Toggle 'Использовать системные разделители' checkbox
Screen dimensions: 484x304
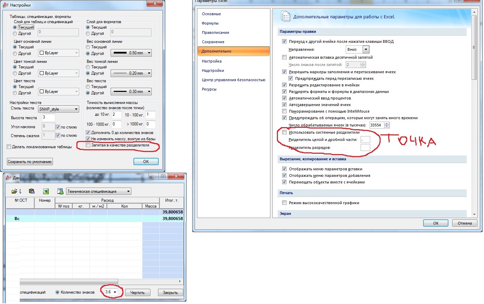coord(284,133)
